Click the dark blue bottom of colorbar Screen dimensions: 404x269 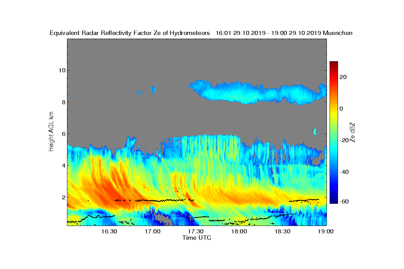tap(334, 200)
